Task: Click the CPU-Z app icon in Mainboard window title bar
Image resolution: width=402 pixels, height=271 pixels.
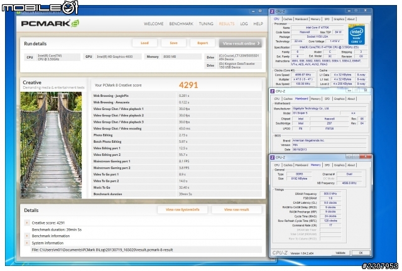Action: 272,91
